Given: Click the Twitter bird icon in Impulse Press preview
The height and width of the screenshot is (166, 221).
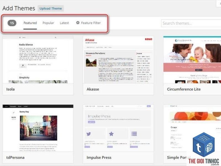Looking at the screenshot, I should 89,134.
